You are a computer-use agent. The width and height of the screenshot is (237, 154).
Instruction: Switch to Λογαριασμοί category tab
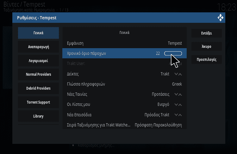tap(38, 61)
